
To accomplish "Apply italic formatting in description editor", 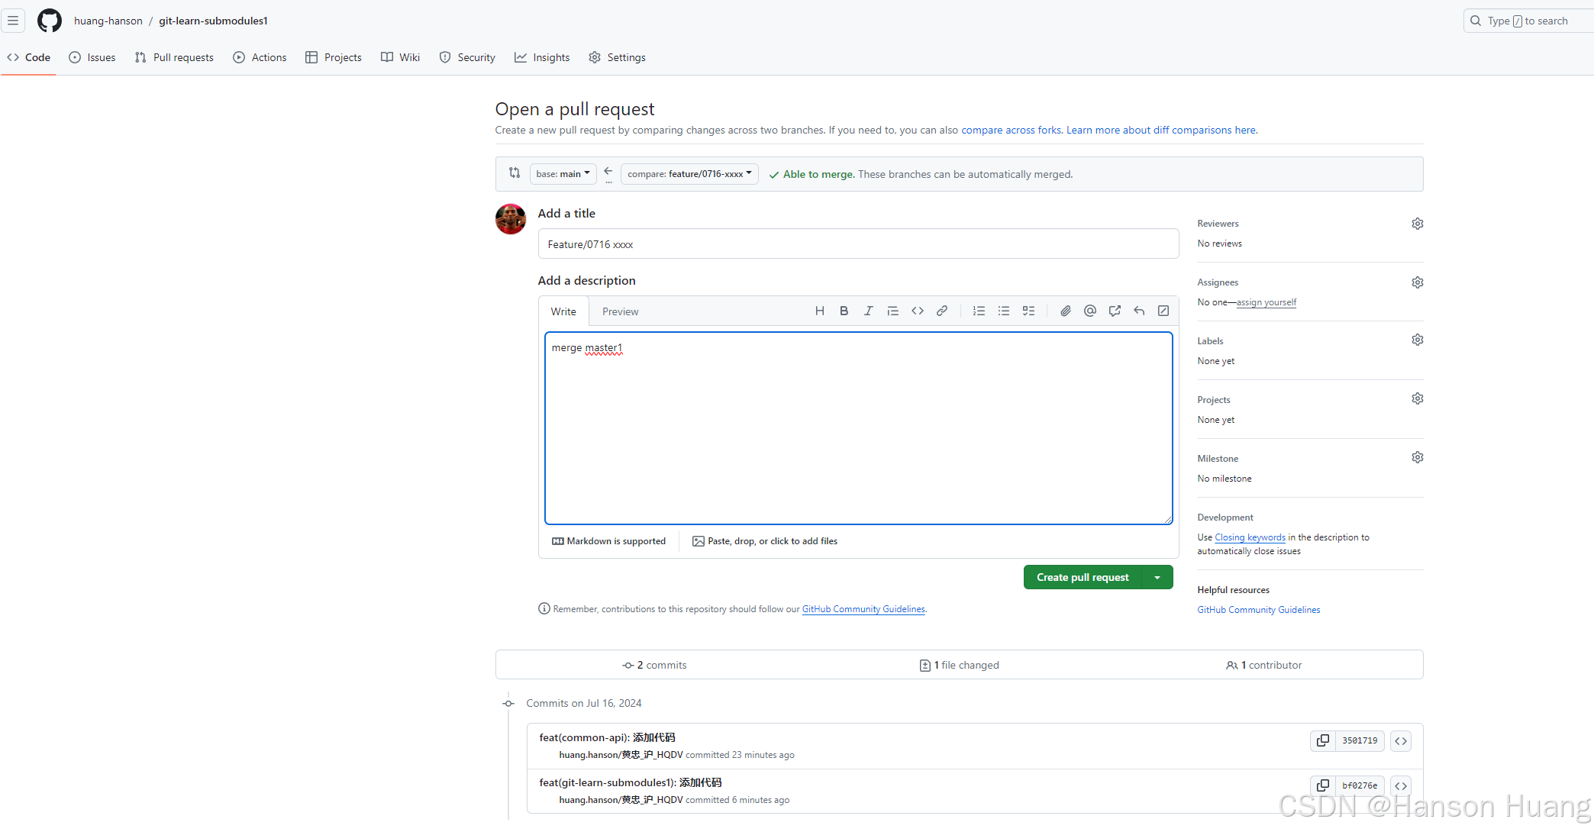I will coord(869,311).
